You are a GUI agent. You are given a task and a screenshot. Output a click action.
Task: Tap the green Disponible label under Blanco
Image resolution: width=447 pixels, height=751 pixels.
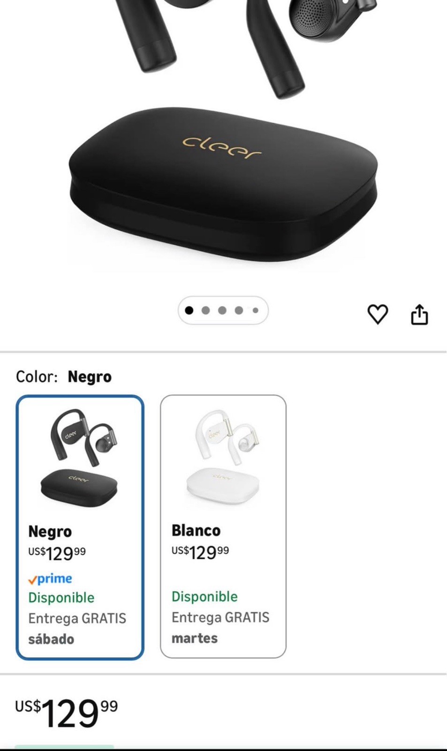[x=205, y=597]
